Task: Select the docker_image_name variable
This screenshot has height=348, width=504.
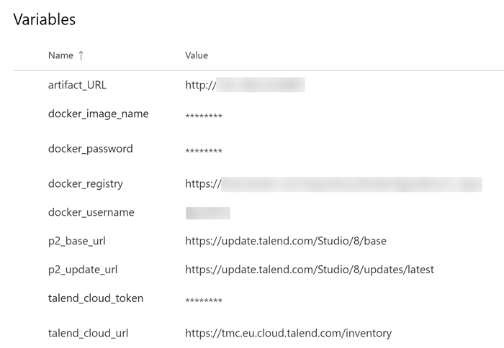Action: pos(98,114)
